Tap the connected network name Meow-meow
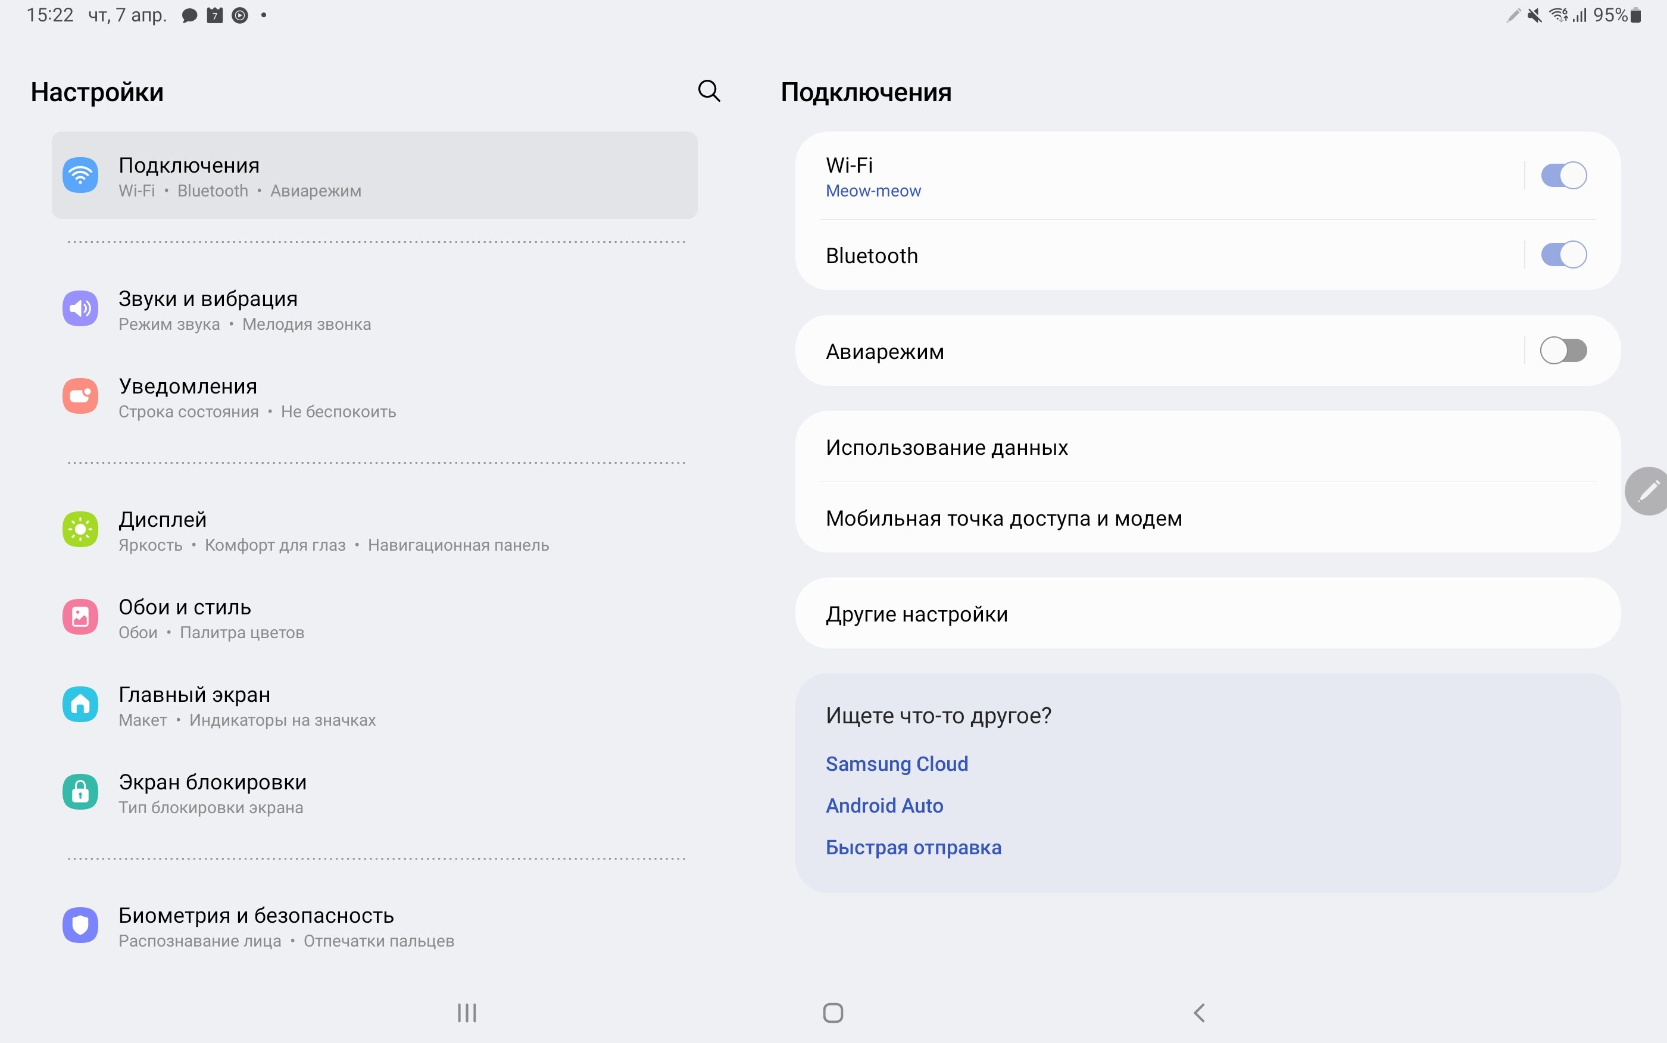The height and width of the screenshot is (1043, 1667). pyautogui.click(x=873, y=191)
